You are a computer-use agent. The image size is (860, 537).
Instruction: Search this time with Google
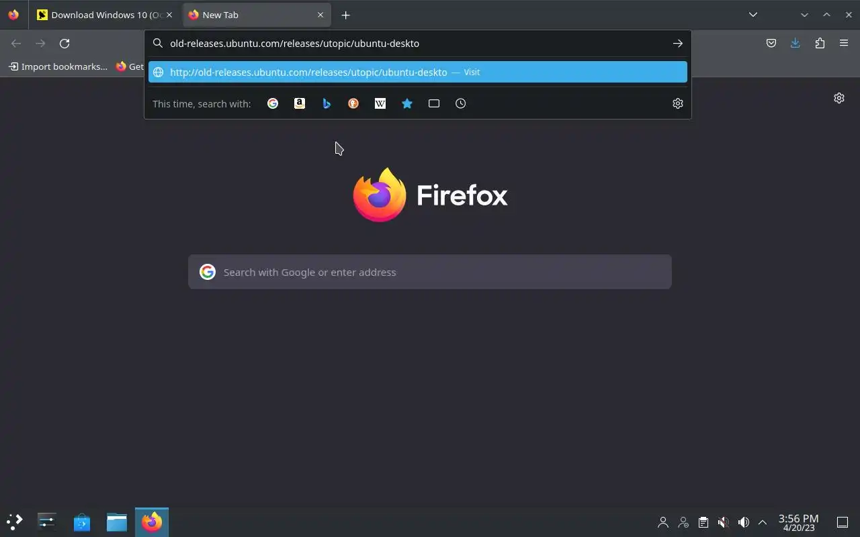pos(273,103)
